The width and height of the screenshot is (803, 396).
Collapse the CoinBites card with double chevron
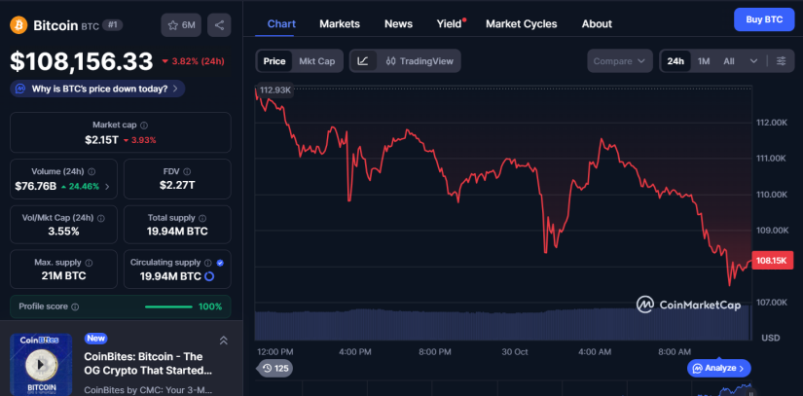pyautogui.click(x=223, y=341)
